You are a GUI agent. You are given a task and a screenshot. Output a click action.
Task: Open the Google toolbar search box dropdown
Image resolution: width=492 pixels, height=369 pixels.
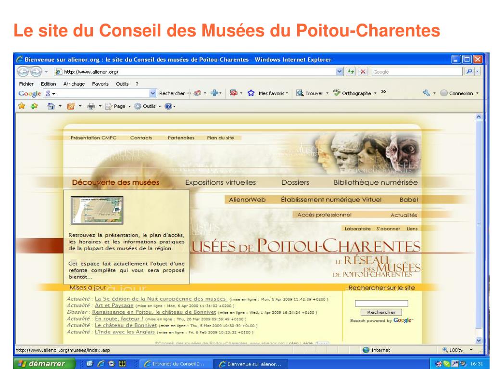click(x=152, y=93)
